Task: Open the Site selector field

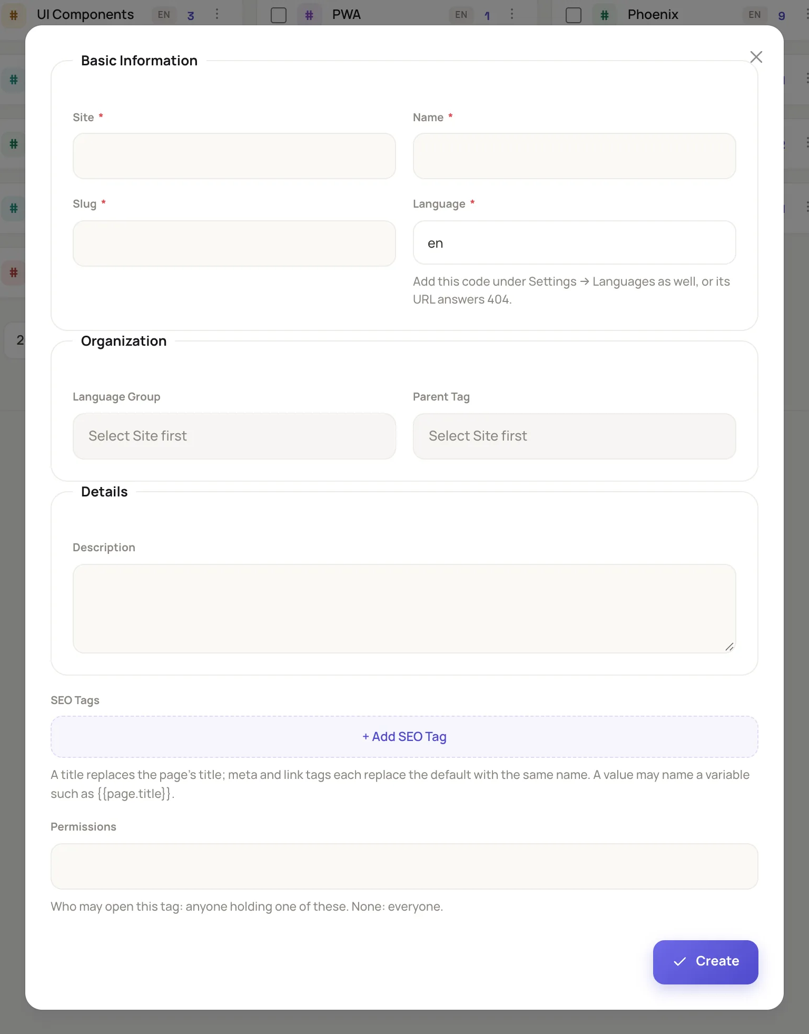Action: click(x=234, y=156)
